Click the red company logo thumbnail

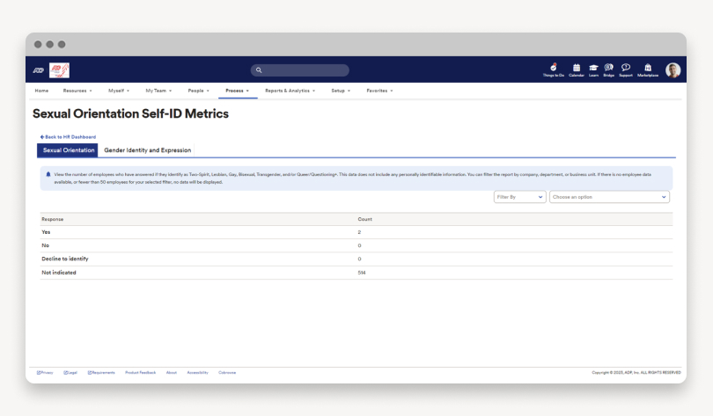point(59,70)
